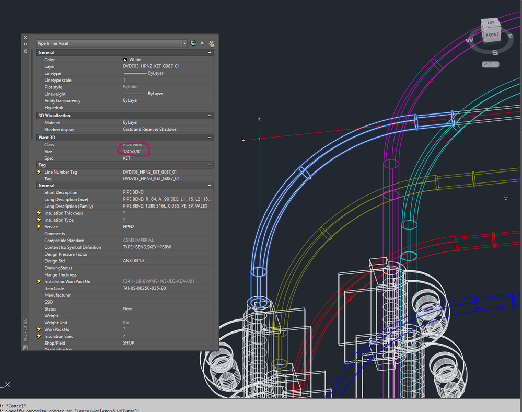Screen dimensions: 522x412
Task: Click the properties icon at the palette's bottom-left
Action: 25,348
